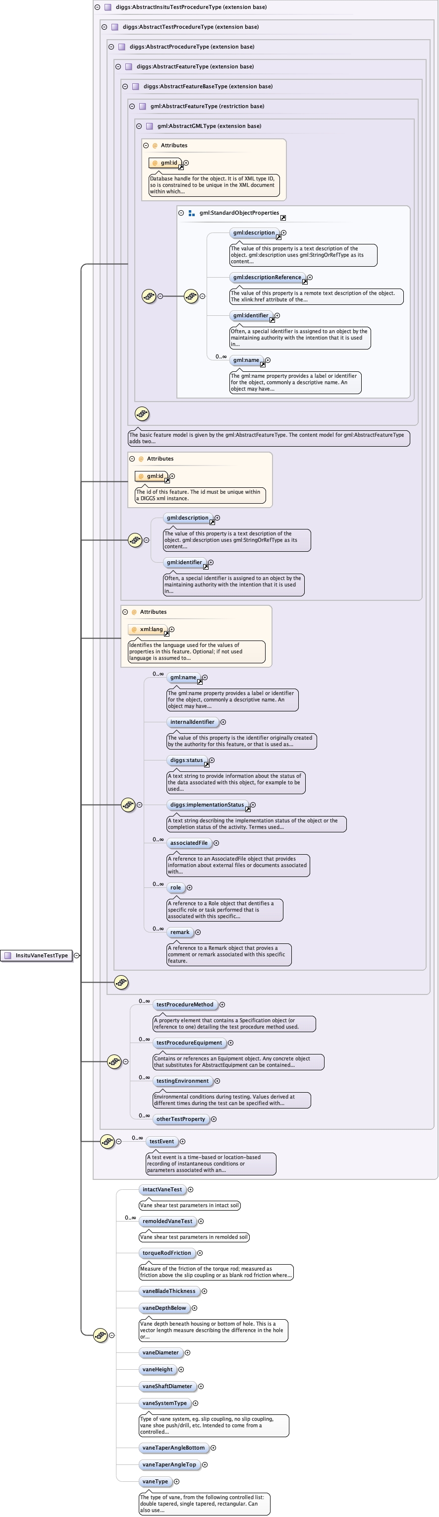
Task: Click the sequence icon left of testProcedureEquipment group
Action: click(x=113, y=1061)
